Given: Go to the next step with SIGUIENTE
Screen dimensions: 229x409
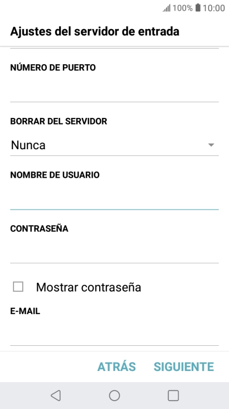Looking at the screenshot, I should [x=184, y=367].
